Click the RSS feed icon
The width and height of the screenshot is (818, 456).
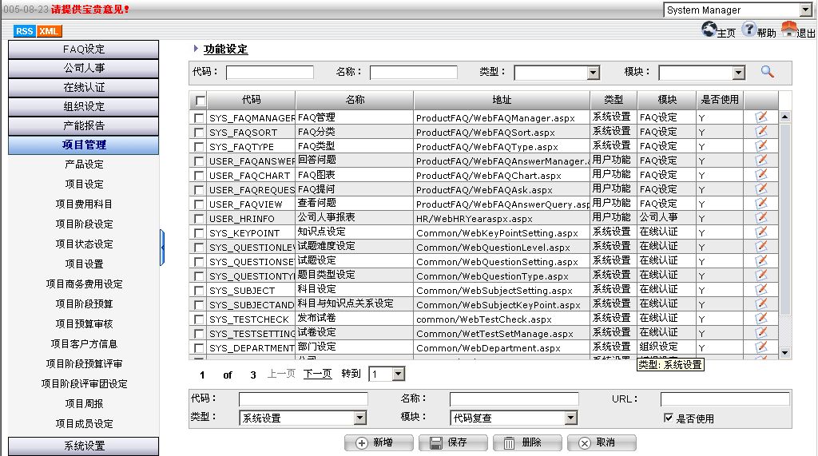(24, 31)
